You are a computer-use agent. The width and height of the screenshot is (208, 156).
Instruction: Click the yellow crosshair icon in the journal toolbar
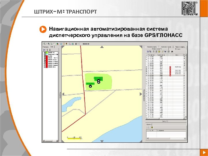152,127
